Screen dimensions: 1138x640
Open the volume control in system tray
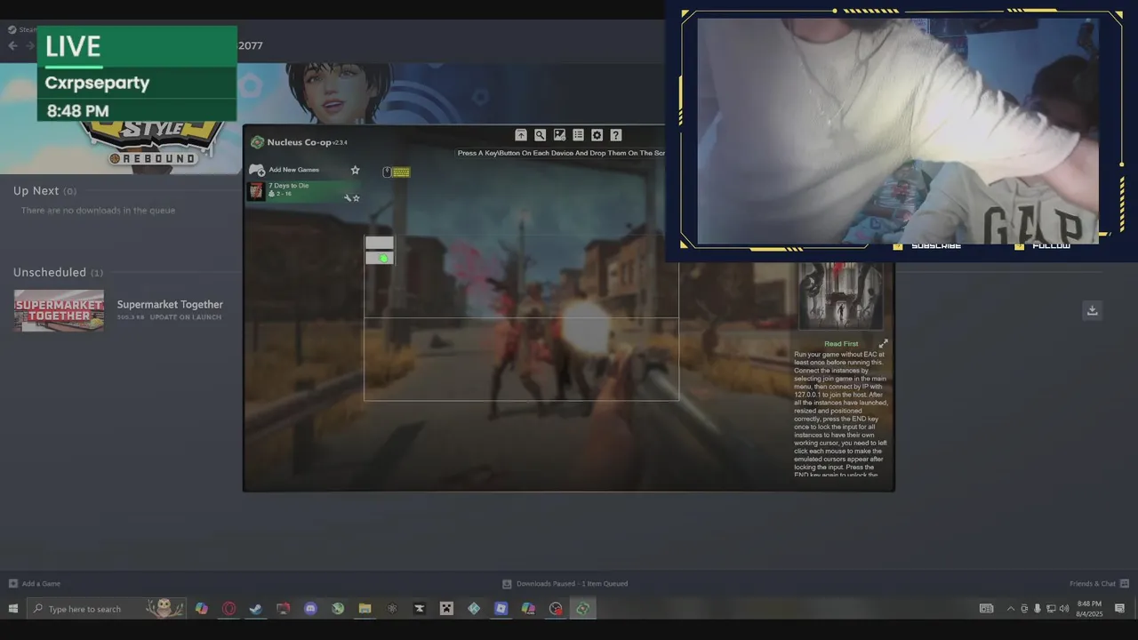tap(1064, 609)
